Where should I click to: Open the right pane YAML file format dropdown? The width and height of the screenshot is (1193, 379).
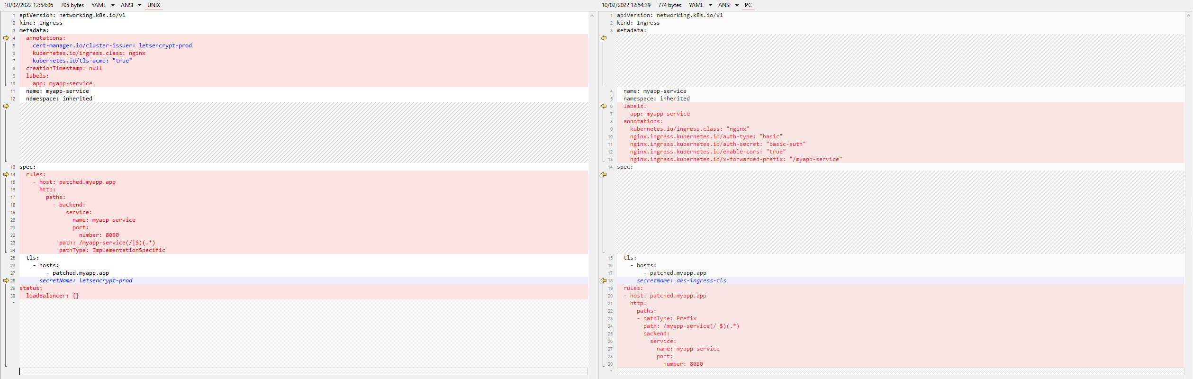(700, 5)
